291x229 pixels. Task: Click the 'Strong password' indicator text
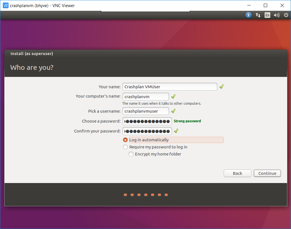click(x=187, y=121)
